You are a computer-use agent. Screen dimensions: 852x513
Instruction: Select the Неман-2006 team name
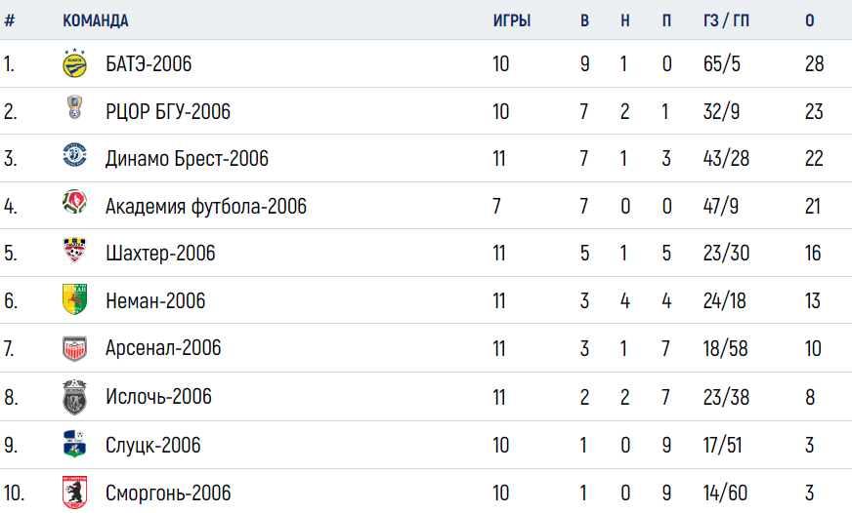[x=155, y=301]
